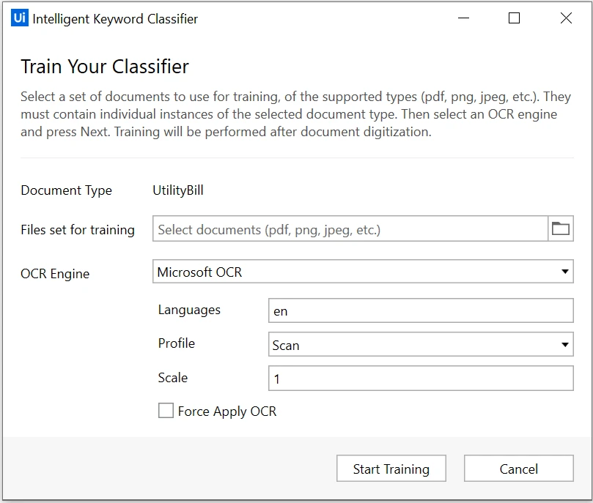
Task: Enable the Force Apply OCR checkbox
Action: (166, 411)
